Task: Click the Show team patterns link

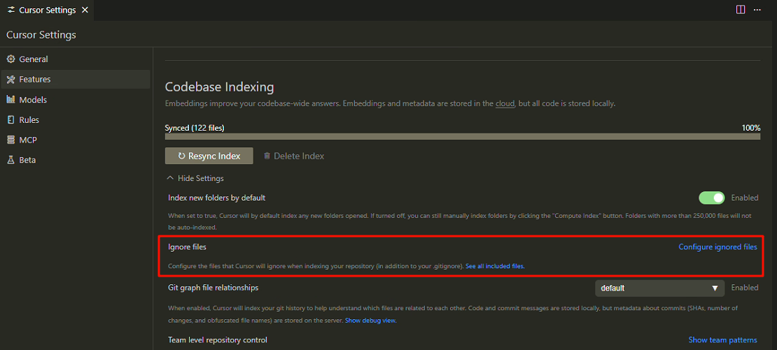Action: click(723, 340)
